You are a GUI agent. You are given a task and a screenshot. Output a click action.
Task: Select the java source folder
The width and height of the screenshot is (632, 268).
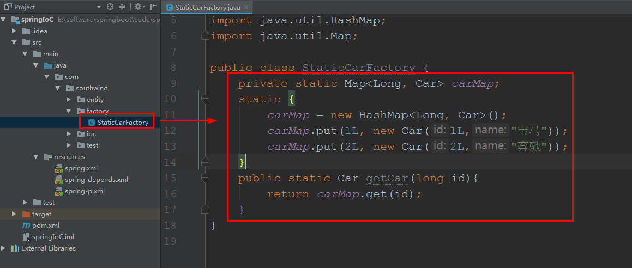coord(60,65)
